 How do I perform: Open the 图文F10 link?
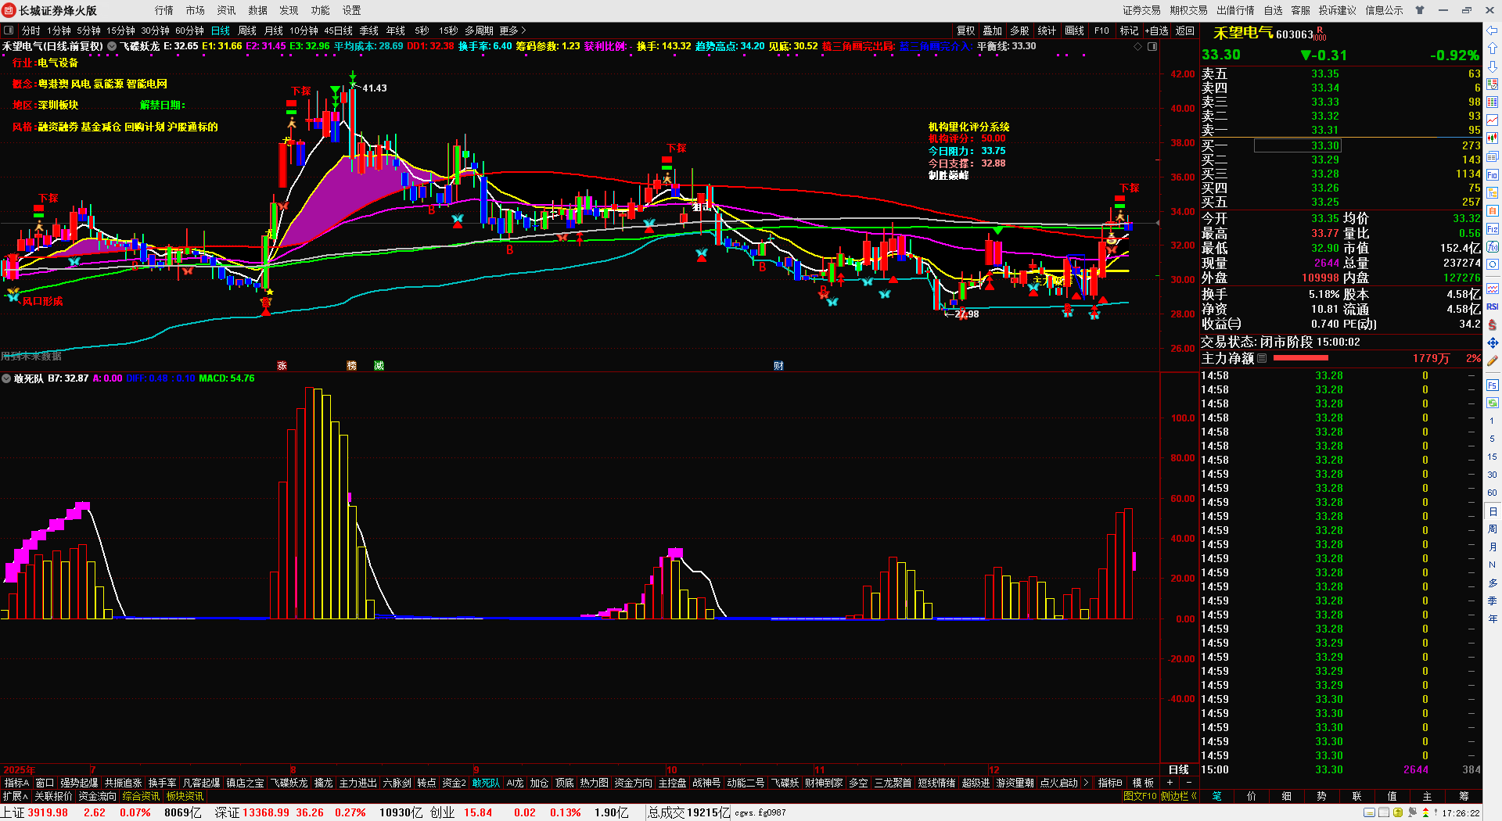pos(1140,796)
